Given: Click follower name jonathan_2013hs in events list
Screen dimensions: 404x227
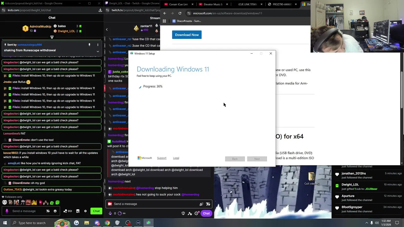Looking at the screenshot, I should tap(353, 173).
